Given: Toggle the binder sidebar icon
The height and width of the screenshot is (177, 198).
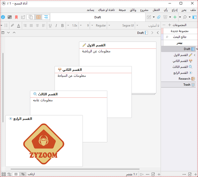Looking at the screenshot, I should coord(195,17).
